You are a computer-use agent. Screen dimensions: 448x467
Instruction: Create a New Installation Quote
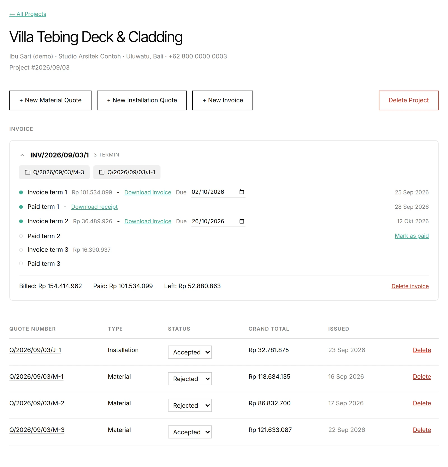(142, 100)
